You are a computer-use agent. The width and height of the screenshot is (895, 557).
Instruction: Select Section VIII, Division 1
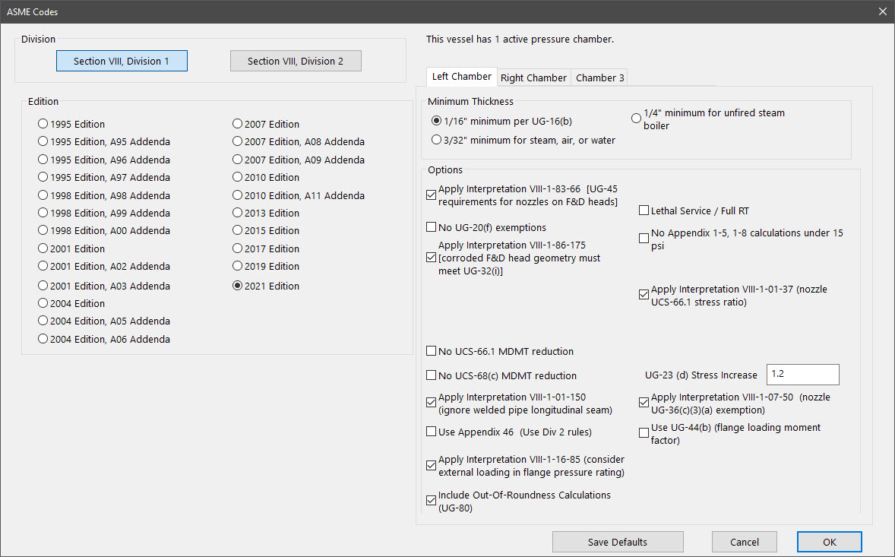pos(122,61)
